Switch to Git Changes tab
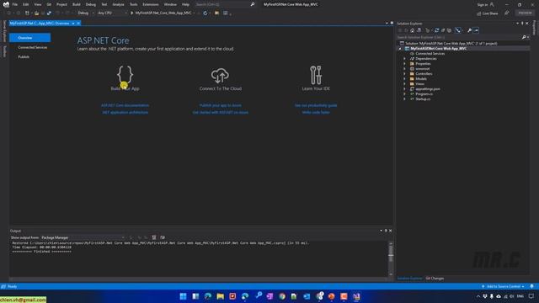This screenshot has height=303, width=539. [x=435, y=279]
